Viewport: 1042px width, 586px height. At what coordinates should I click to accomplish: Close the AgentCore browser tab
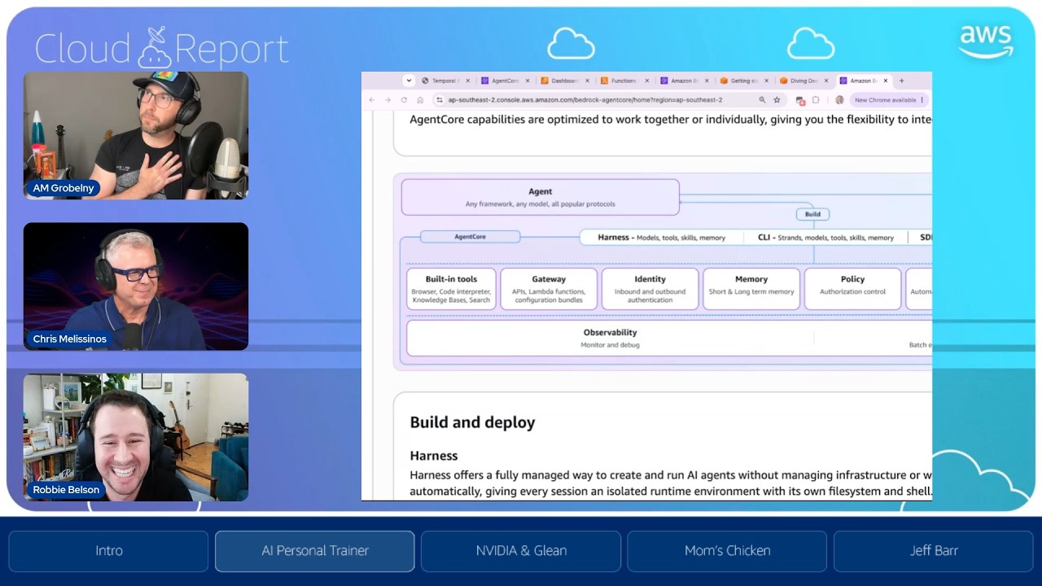coord(528,81)
